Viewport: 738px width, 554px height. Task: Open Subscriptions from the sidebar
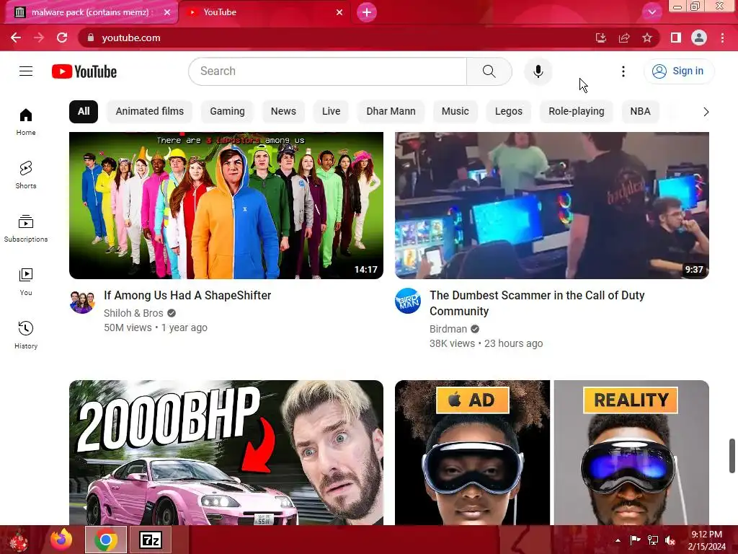pos(26,229)
